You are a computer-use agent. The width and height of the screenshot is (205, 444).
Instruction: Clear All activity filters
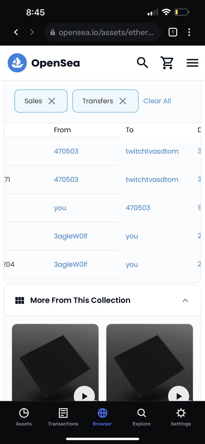(157, 101)
